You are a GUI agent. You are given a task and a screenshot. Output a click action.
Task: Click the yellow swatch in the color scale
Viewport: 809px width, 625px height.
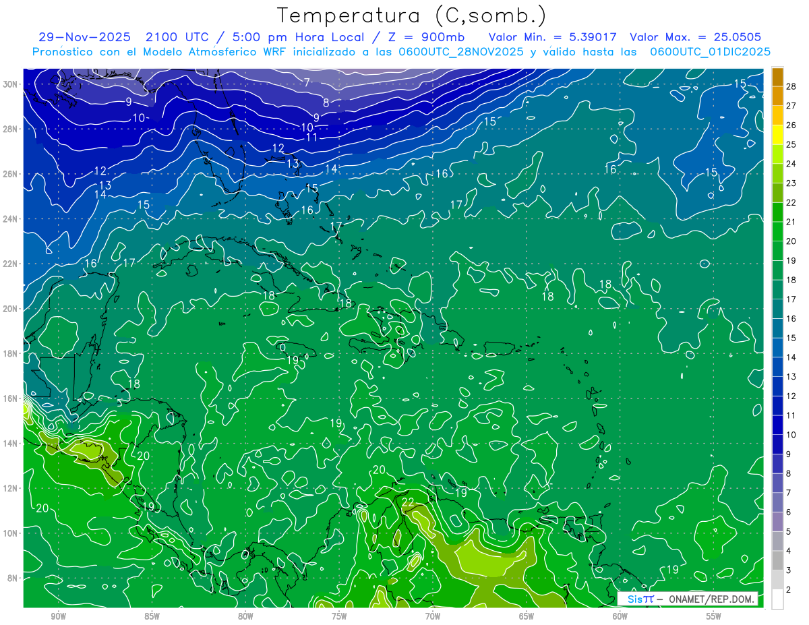tap(777, 135)
